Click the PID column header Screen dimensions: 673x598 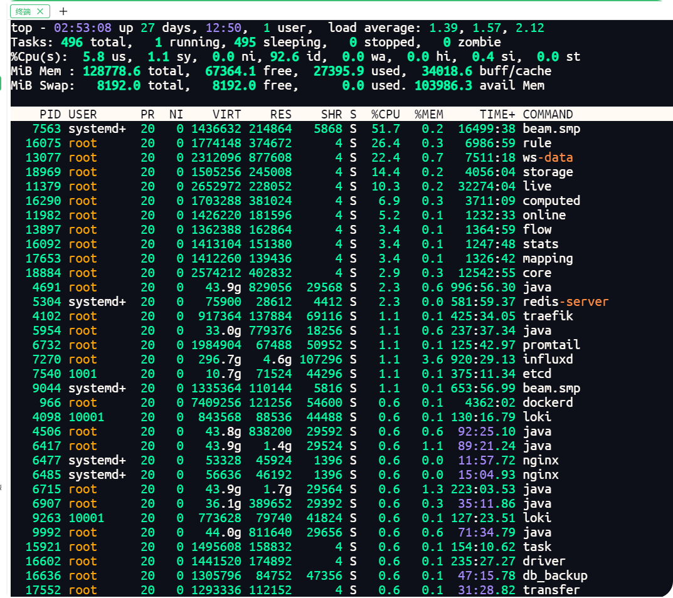(x=50, y=115)
